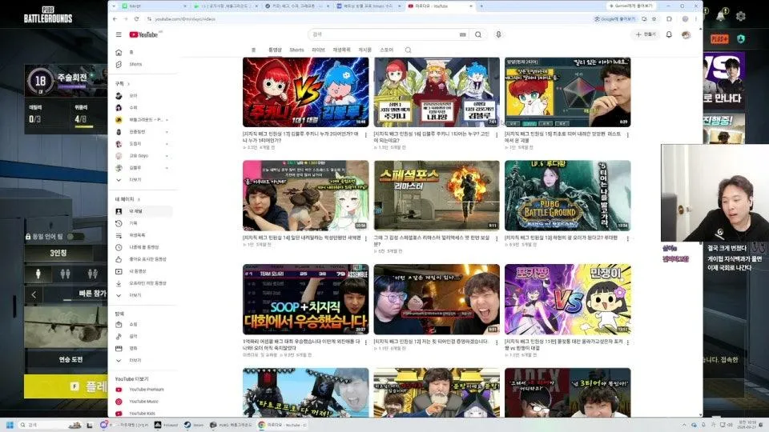The image size is (769, 432).
Task: Open Windows Start menu
Action: click(x=10, y=425)
